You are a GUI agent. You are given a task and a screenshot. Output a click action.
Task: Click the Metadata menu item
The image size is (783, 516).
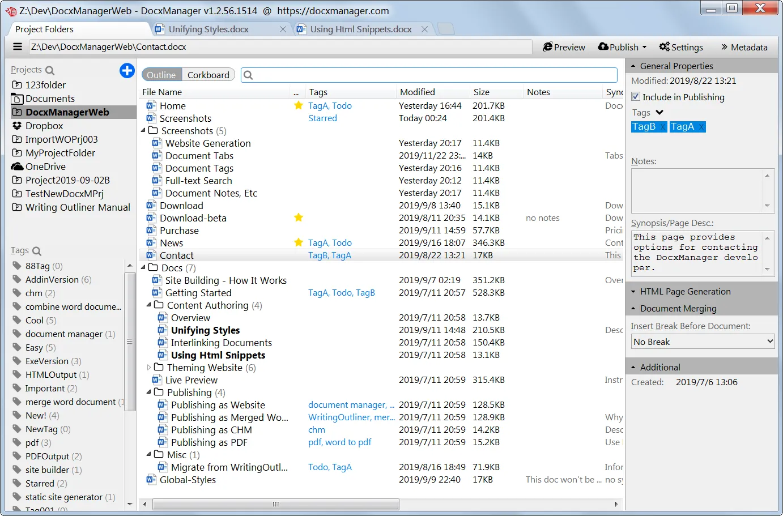pos(748,47)
